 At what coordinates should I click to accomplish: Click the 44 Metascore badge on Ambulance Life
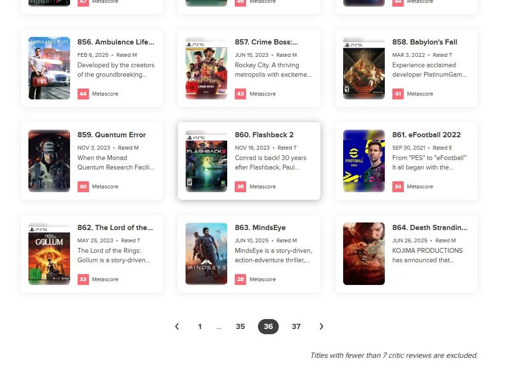tap(83, 94)
